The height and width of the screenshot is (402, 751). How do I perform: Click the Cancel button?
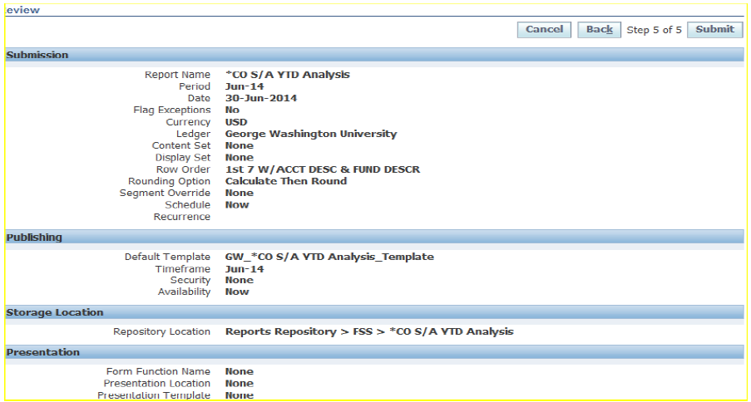(x=544, y=30)
